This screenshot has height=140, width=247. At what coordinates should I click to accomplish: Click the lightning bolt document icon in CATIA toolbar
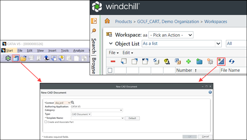(x=61, y=58)
